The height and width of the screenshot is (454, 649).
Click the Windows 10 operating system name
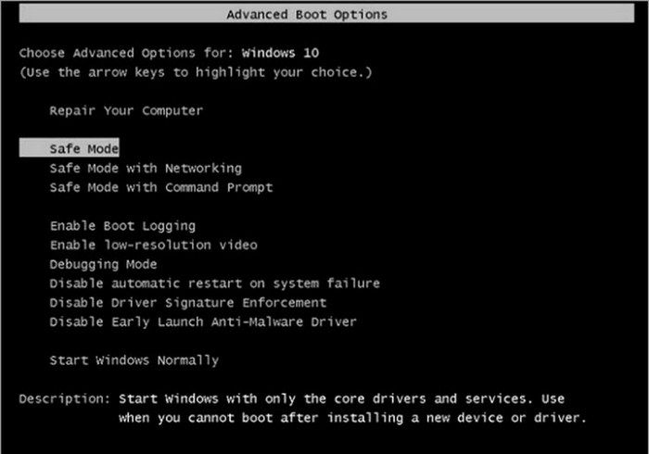pyautogui.click(x=280, y=53)
